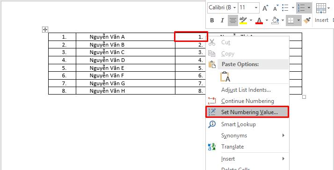
Task: Click the number cell beside Nguyễn Văn E
Action: (x=62, y=68)
